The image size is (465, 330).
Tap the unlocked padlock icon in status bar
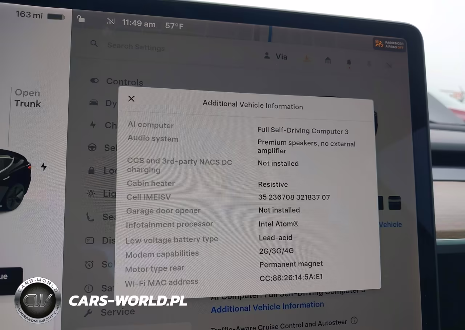point(81,19)
